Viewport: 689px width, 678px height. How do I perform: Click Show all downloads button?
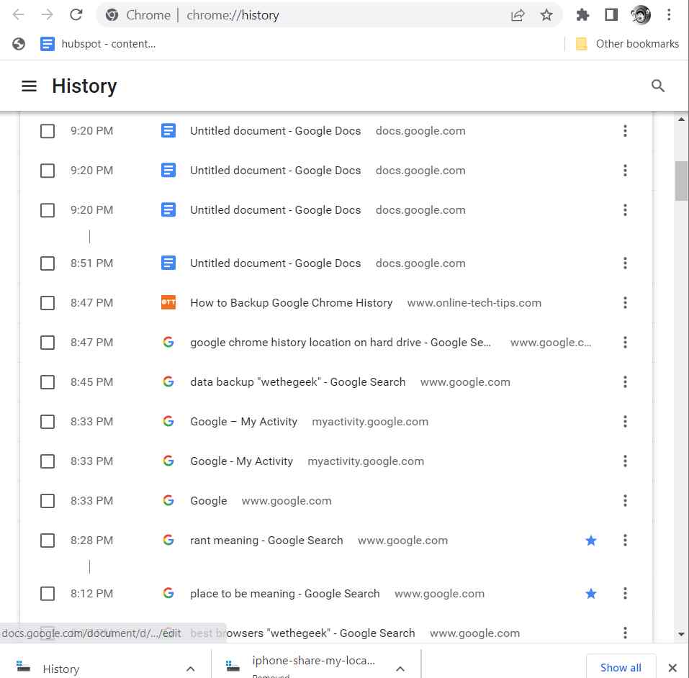tap(621, 667)
